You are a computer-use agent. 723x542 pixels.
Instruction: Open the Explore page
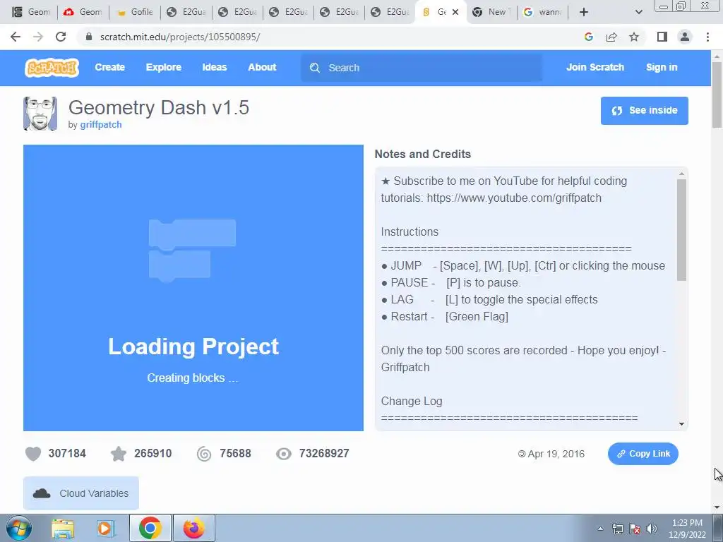pos(164,67)
